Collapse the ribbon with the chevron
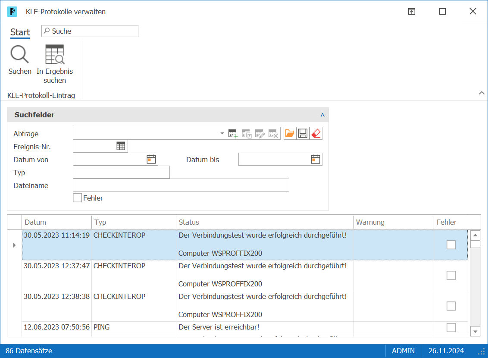Viewport: 488px width, 358px height. point(482,93)
